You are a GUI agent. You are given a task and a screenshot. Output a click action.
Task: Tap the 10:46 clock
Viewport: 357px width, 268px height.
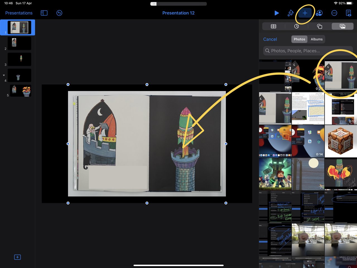8,3
